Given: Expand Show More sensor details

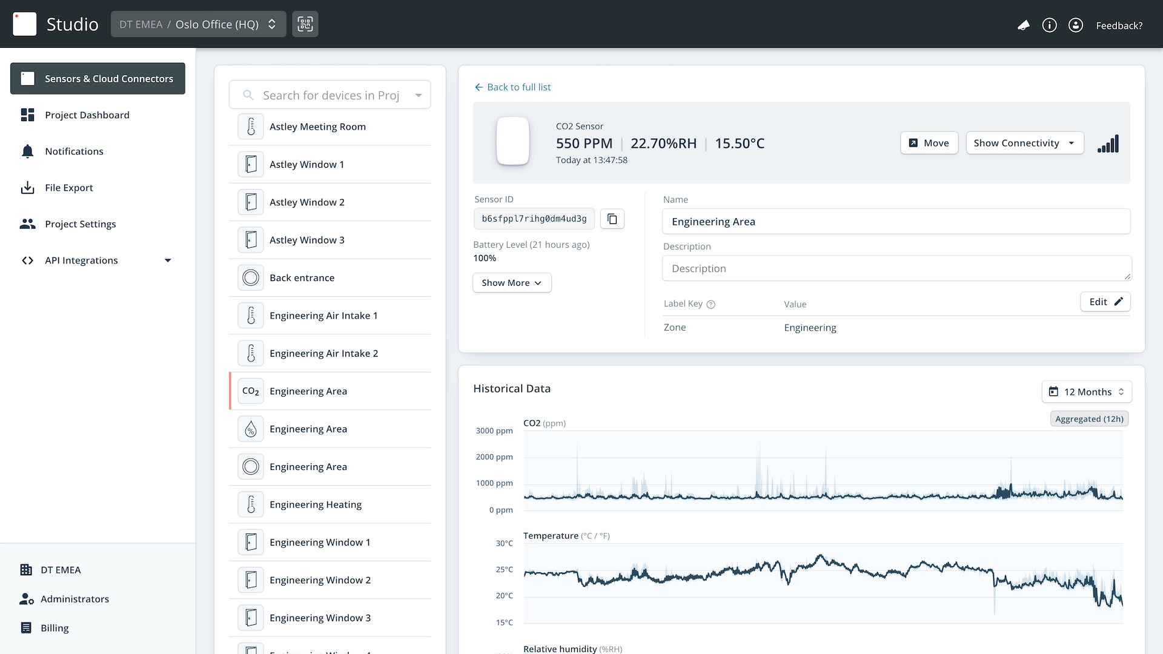Looking at the screenshot, I should [511, 283].
